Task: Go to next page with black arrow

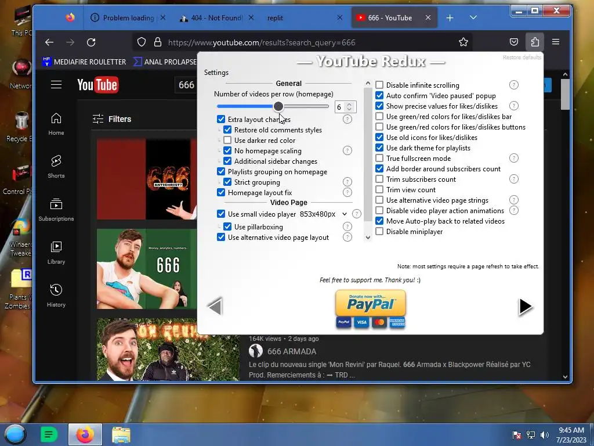Action: (x=525, y=307)
